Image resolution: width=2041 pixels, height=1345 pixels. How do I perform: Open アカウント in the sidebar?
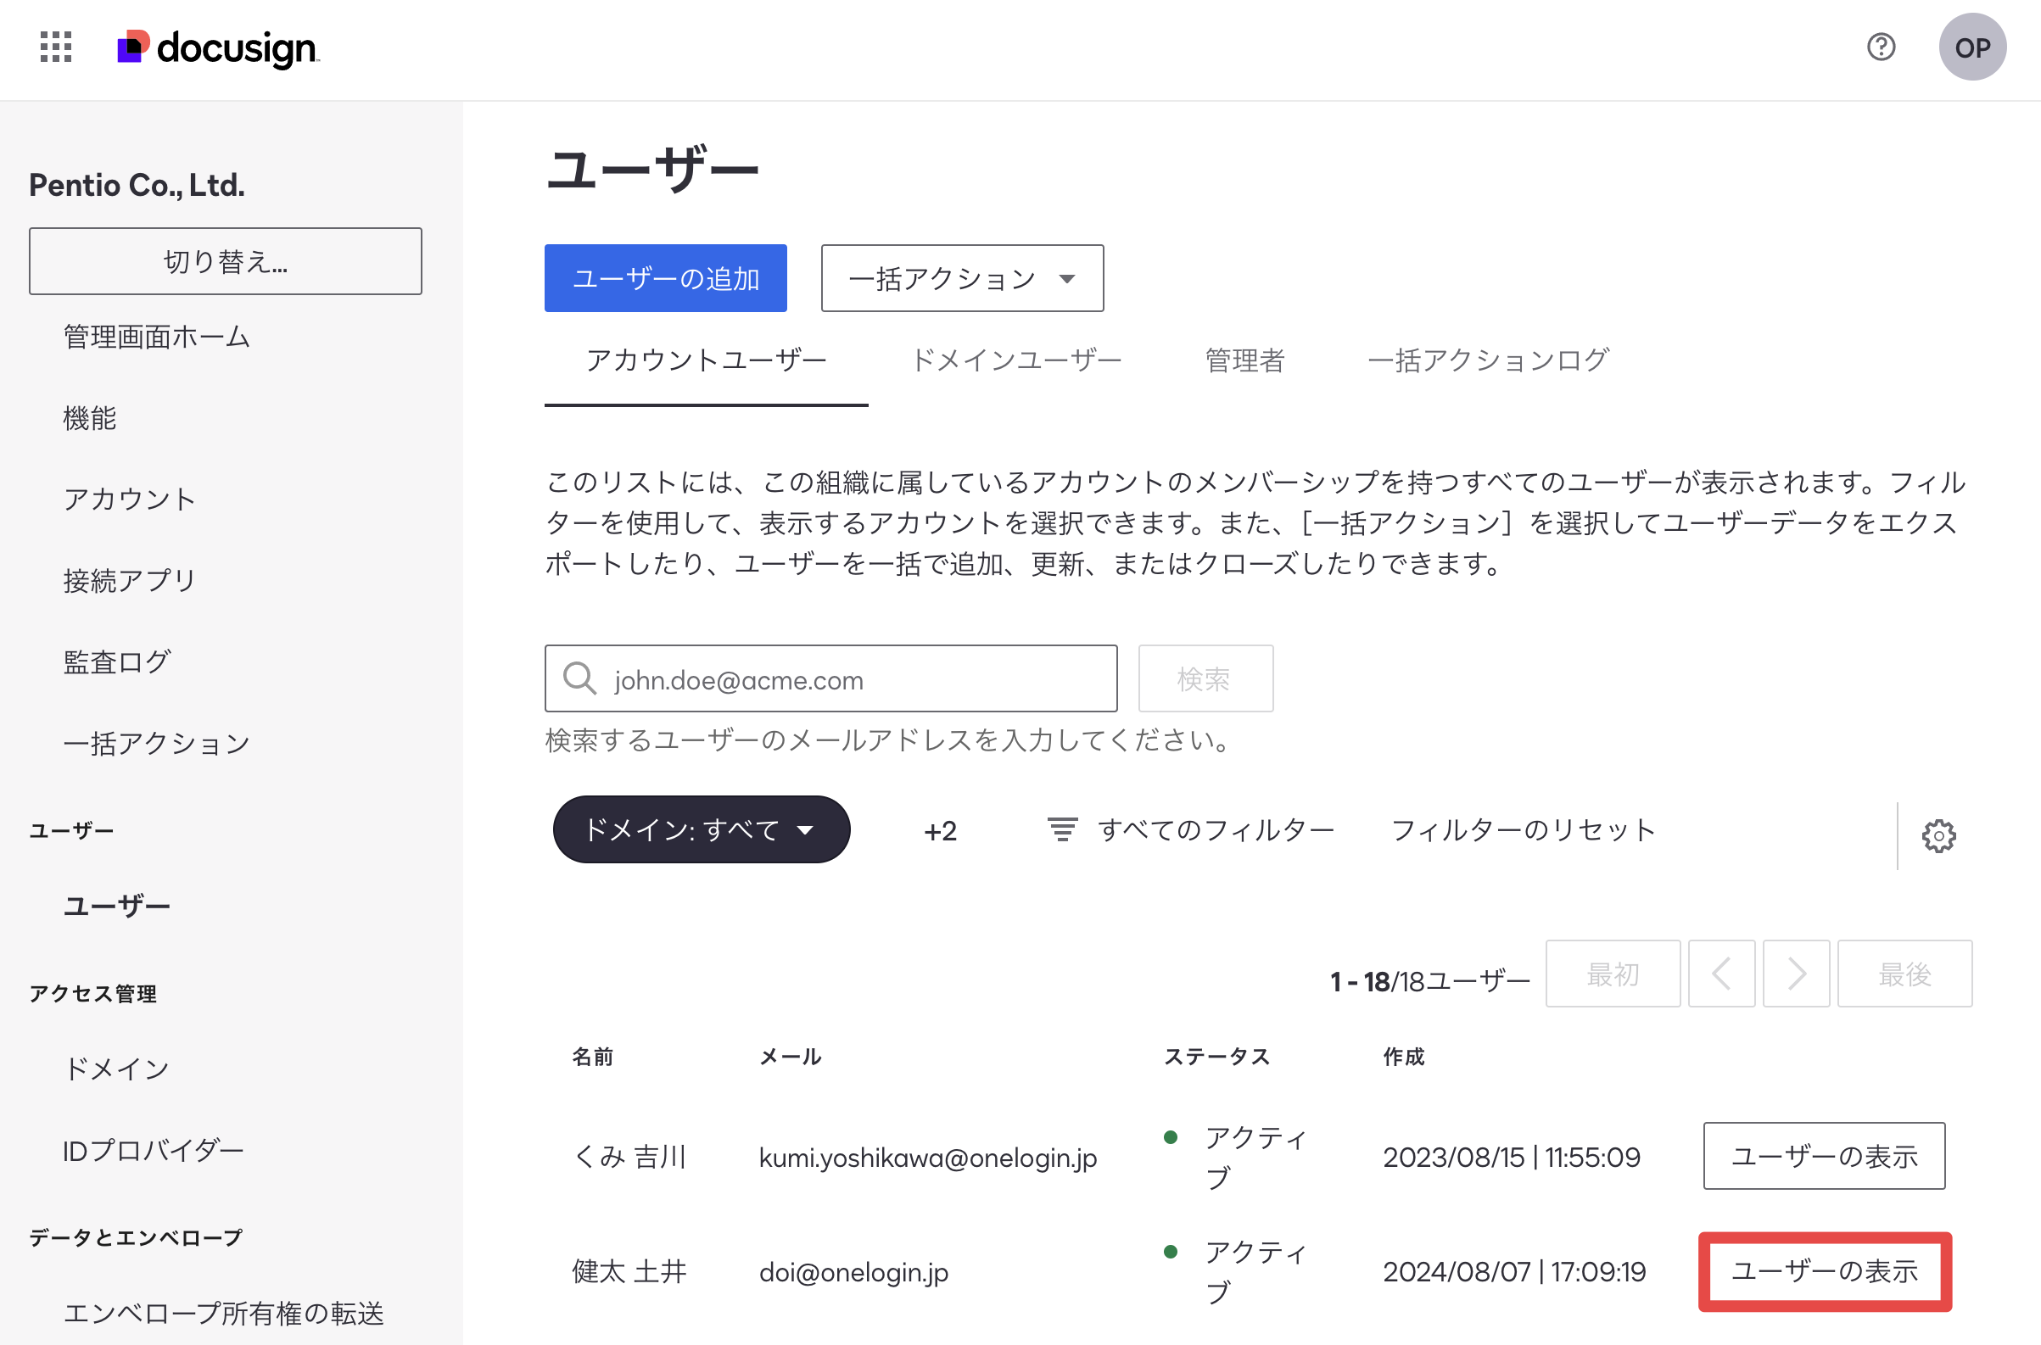pos(130,499)
